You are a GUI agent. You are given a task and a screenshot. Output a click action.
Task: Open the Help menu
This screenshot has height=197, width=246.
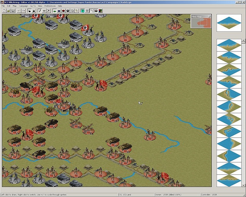click(x=60, y=6)
